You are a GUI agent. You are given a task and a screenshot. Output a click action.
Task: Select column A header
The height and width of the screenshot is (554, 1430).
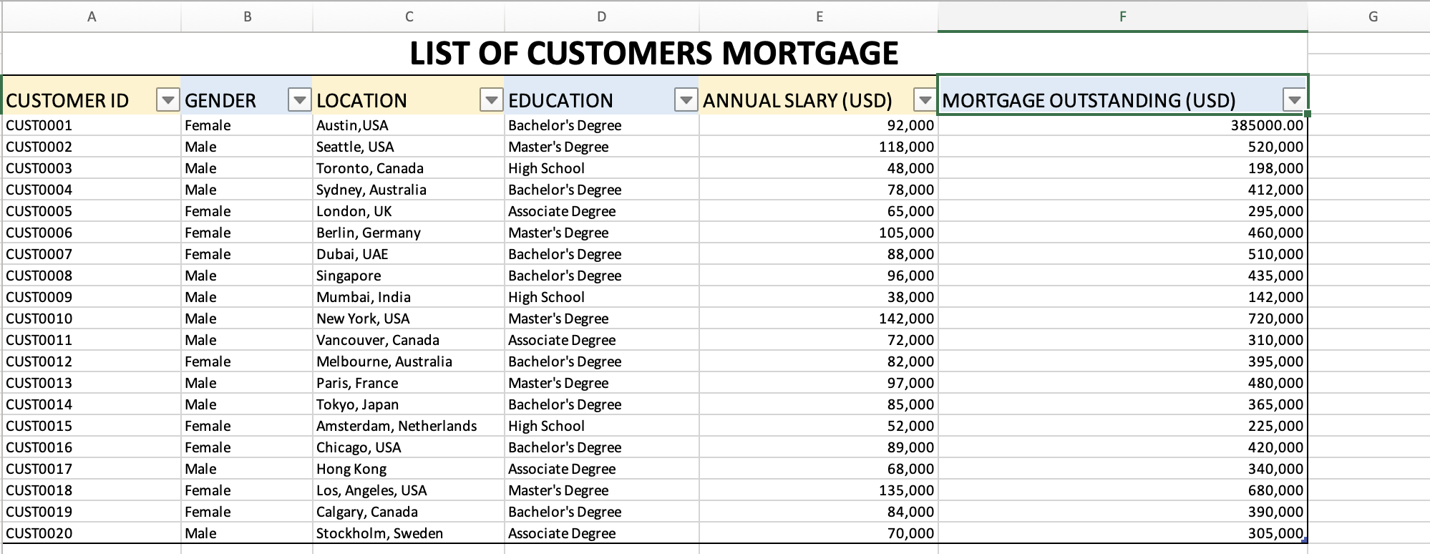click(x=92, y=16)
